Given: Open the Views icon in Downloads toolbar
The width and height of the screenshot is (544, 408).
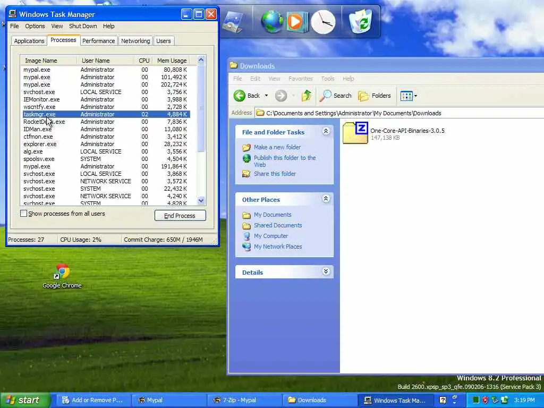Looking at the screenshot, I should pyautogui.click(x=406, y=96).
